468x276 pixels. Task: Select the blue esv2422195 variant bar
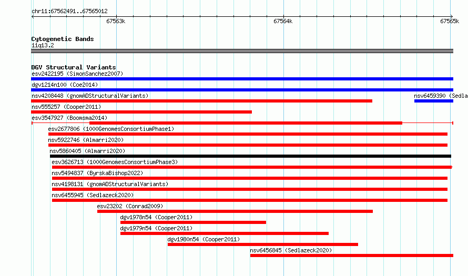pyautogui.click(x=242, y=79)
